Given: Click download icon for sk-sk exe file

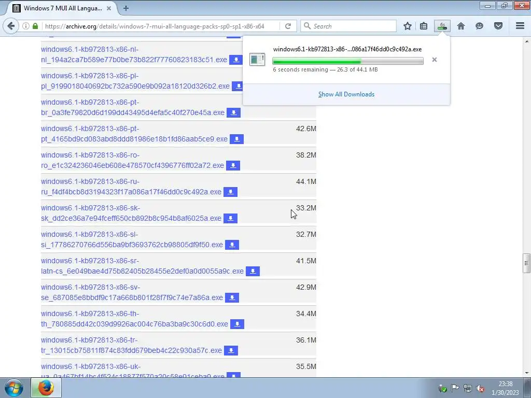Looking at the screenshot, I should tap(231, 218).
